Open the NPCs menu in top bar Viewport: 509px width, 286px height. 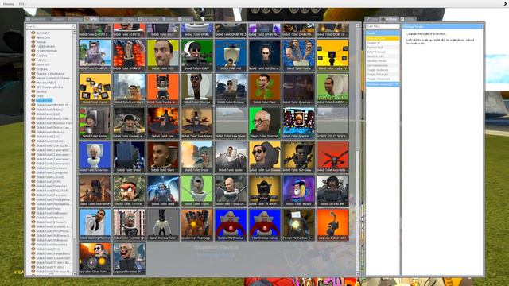point(22,4)
